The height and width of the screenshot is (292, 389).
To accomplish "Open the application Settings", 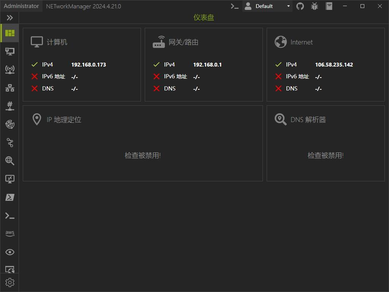I will point(9,282).
